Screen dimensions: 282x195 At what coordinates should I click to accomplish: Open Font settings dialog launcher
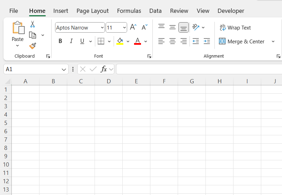pos(149,56)
